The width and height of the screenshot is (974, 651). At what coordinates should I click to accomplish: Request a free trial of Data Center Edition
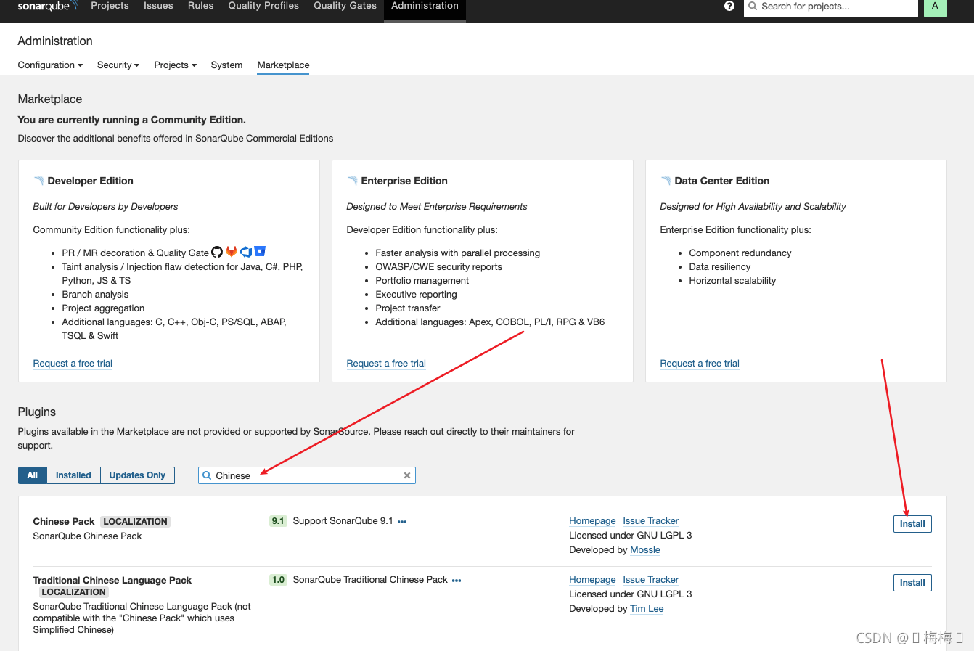coord(700,364)
